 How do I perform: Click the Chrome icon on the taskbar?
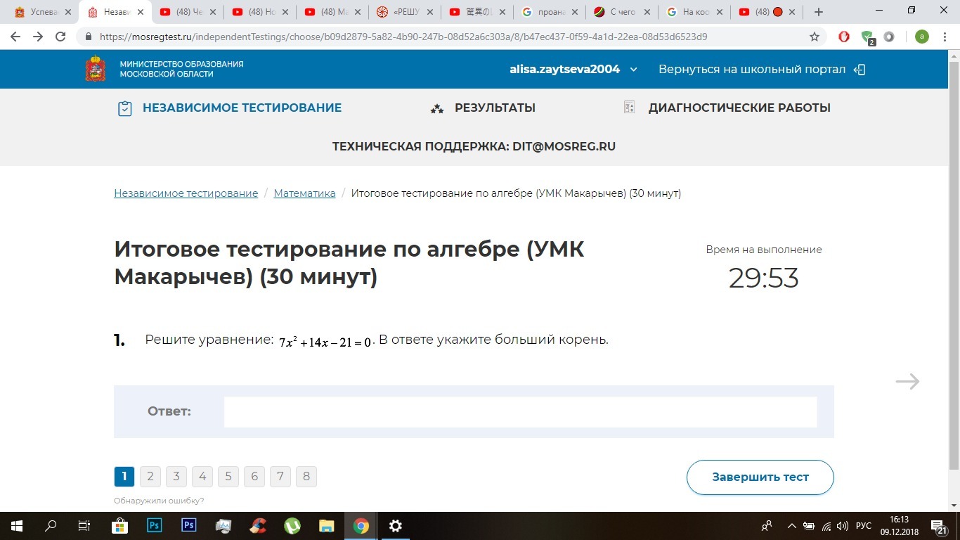pyautogui.click(x=361, y=525)
